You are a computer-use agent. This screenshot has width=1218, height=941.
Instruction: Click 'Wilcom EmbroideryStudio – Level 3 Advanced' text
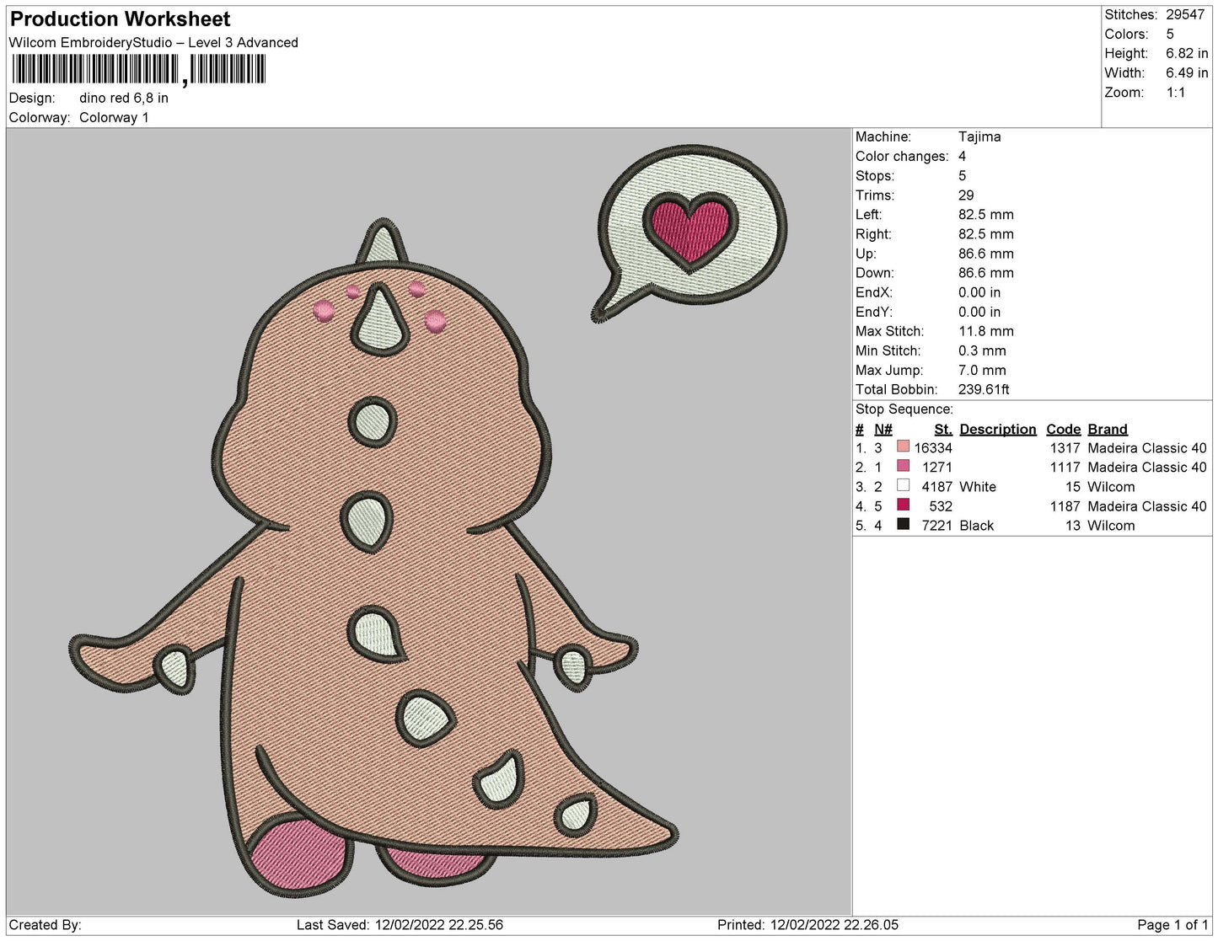(x=153, y=42)
